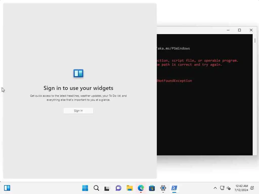Click 'script file, or operable program' text

[x=205, y=61]
